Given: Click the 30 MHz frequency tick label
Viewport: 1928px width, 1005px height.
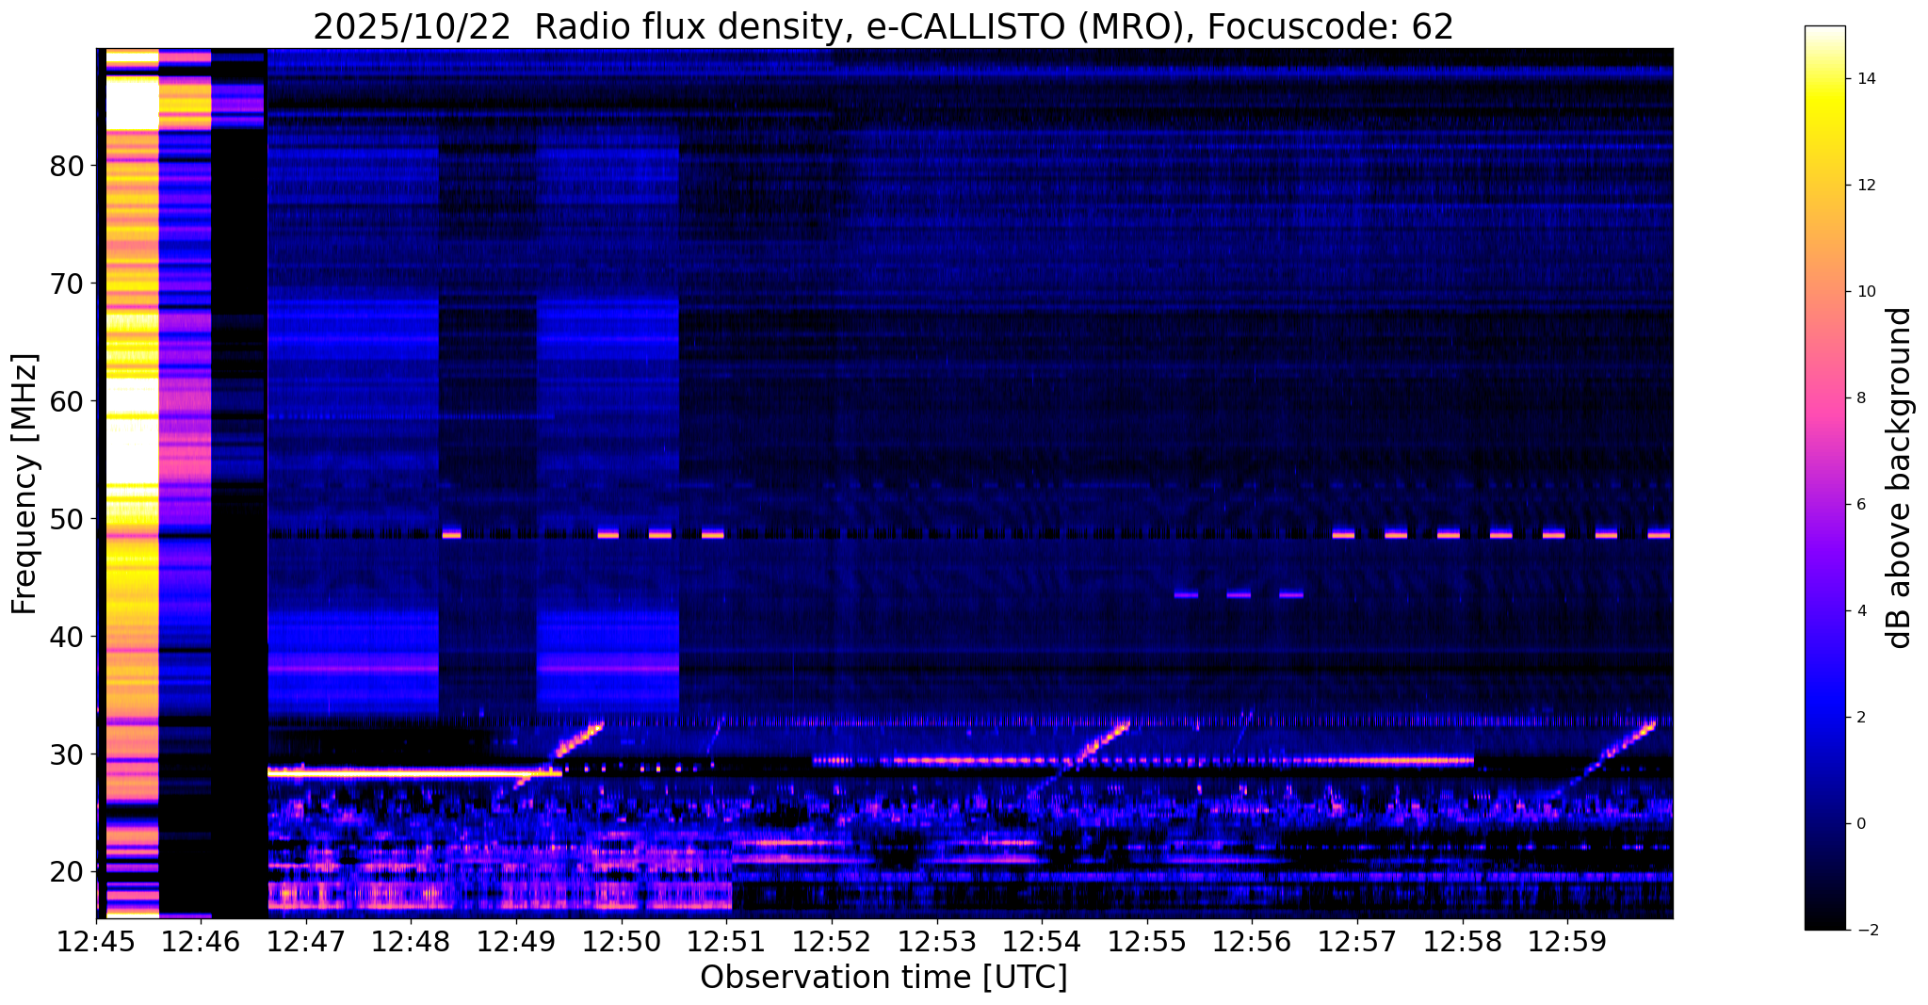Looking at the screenshot, I should click(x=66, y=754).
